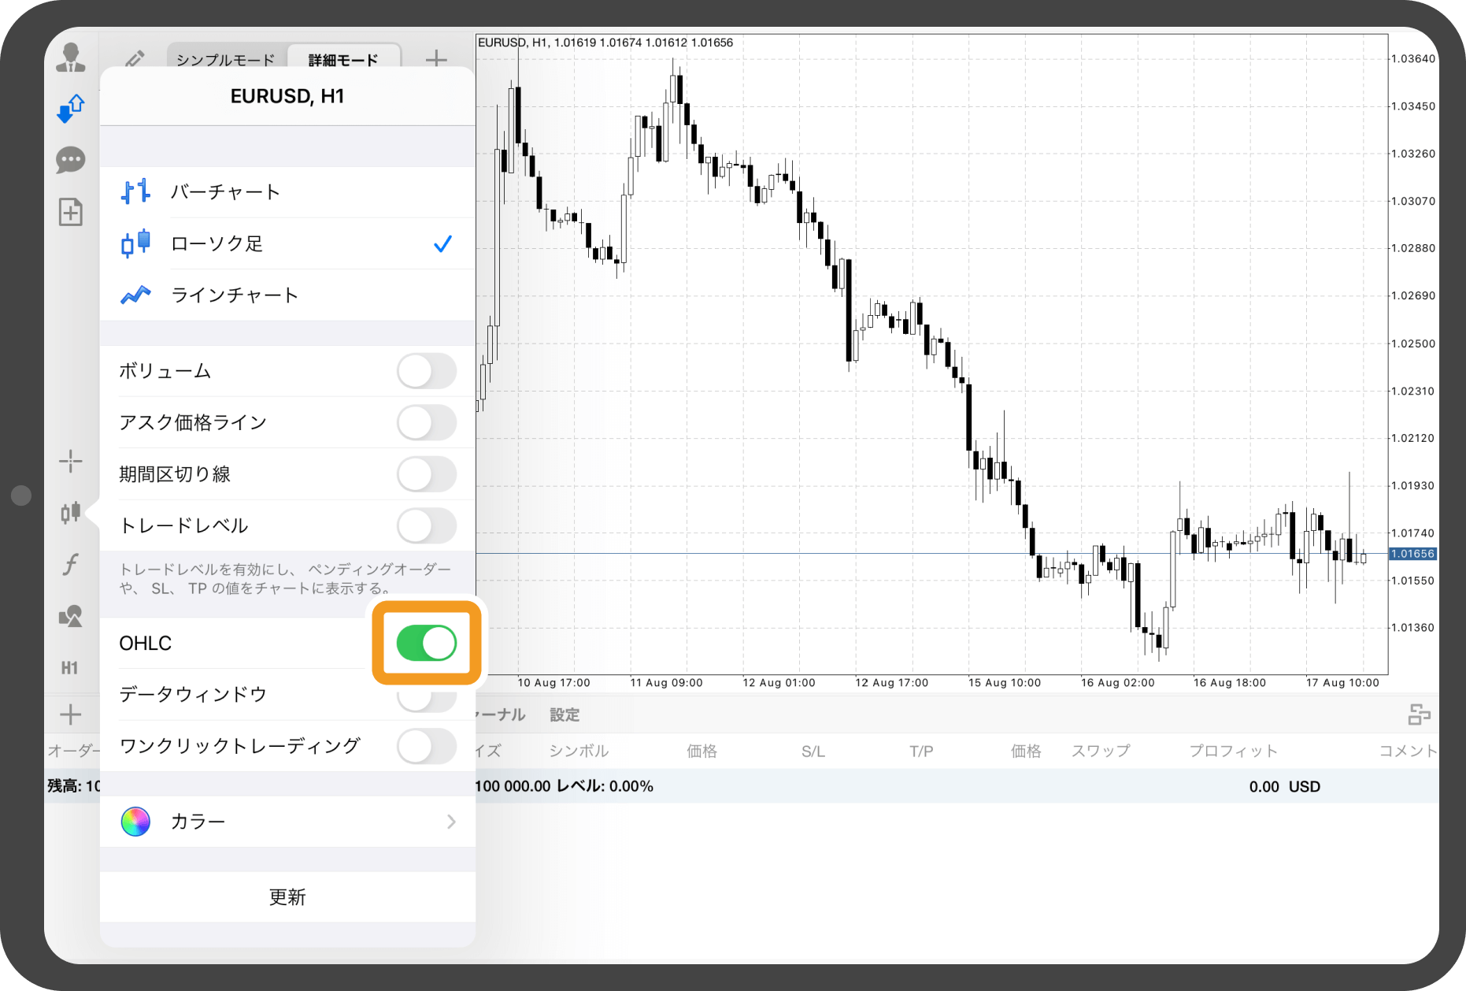This screenshot has height=991, width=1466.
Task: Click the EURUSD, H1 panel title
Action: (287, 96)
